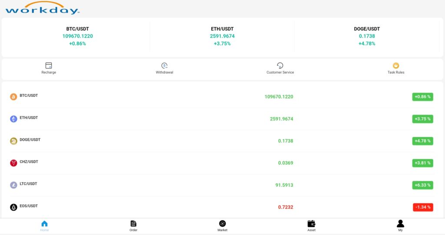Click the Task Rules label
The image size is (445, 235).
[x=396, y=72]
